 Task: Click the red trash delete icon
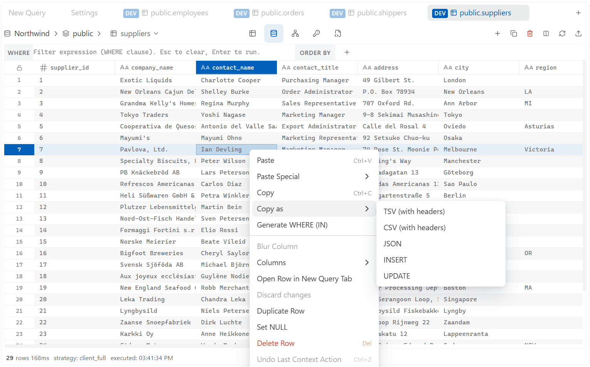click(530, 33)
